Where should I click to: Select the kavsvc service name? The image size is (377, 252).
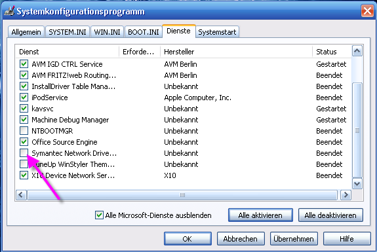pos(43,109)
